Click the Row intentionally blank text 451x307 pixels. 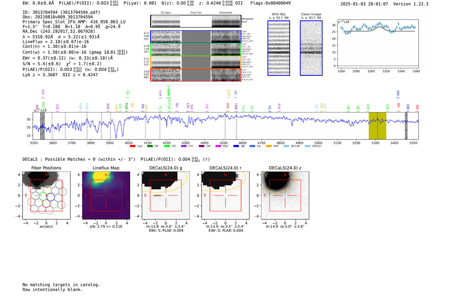pyautogui.click(x=53, y=290)
